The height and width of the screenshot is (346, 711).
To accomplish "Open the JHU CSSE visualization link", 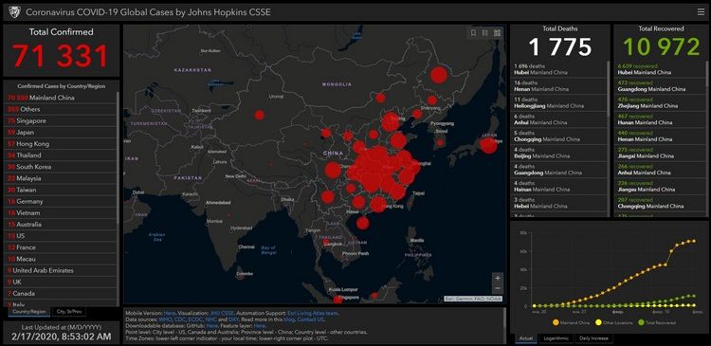I will click(x=220, y=313).
